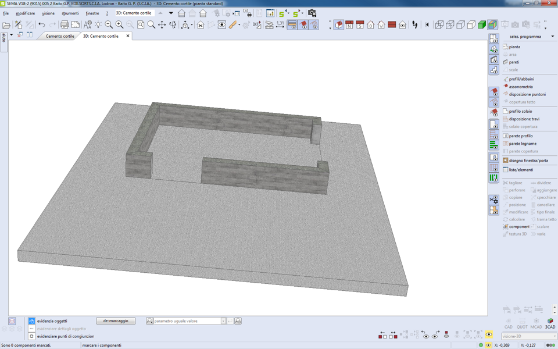Choose the green solid cube render mode

tap(482, 25)
